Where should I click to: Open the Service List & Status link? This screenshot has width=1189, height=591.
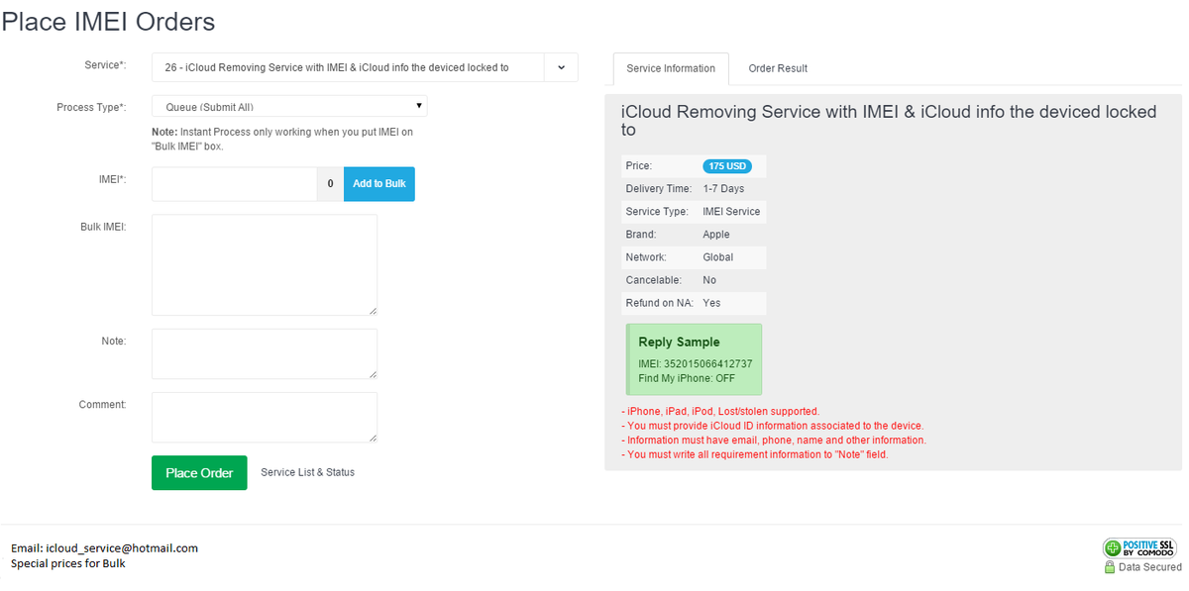click(307, 472)
